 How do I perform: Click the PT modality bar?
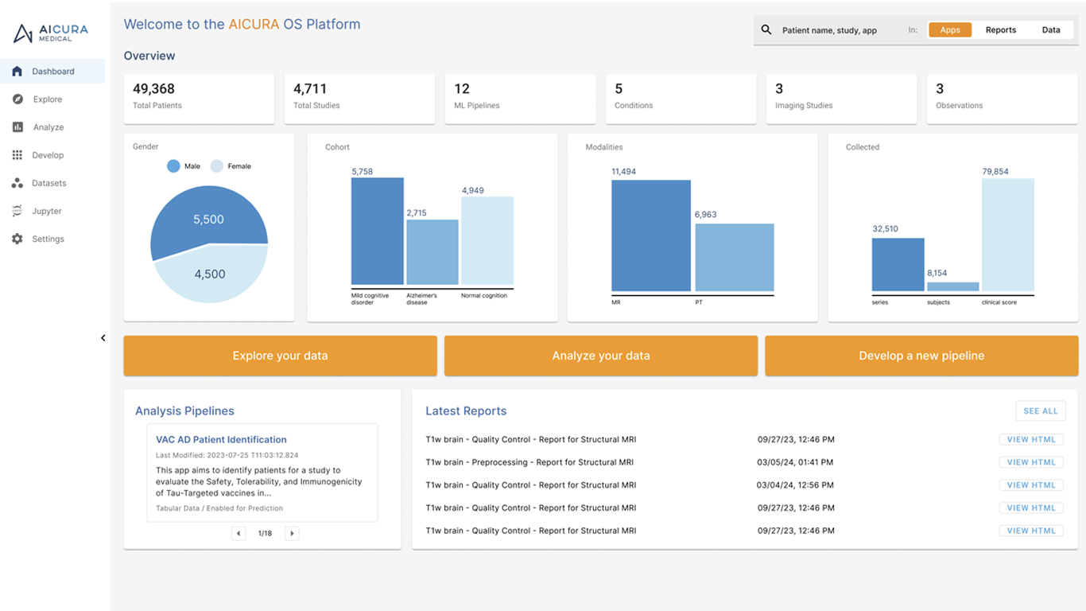click(x=735, y=257)
